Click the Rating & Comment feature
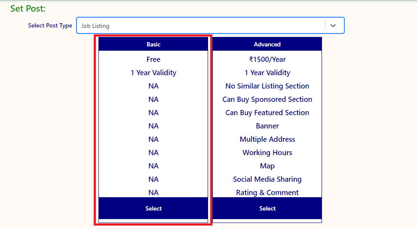 pyautogui.click(x=267, y=192)
